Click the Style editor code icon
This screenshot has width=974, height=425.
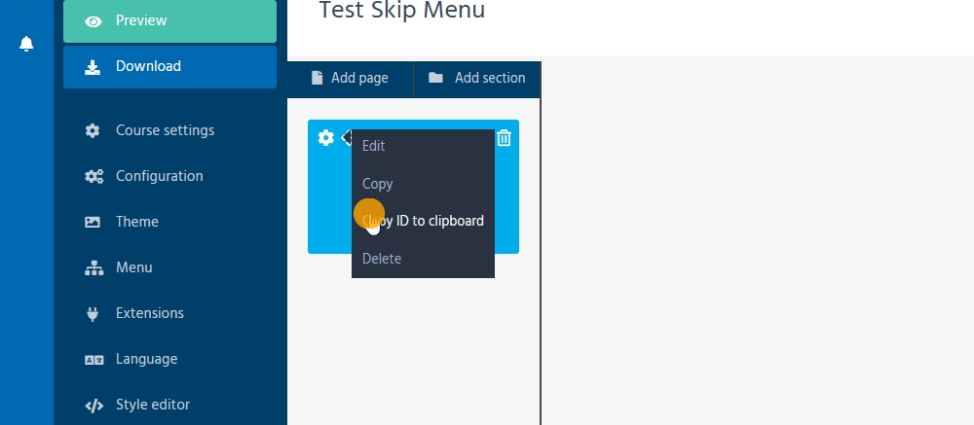click(x=94, y=405)
